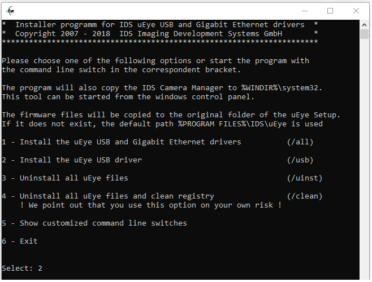Click the /clean command switch text

pyautogui.click(x=304, y=196)
